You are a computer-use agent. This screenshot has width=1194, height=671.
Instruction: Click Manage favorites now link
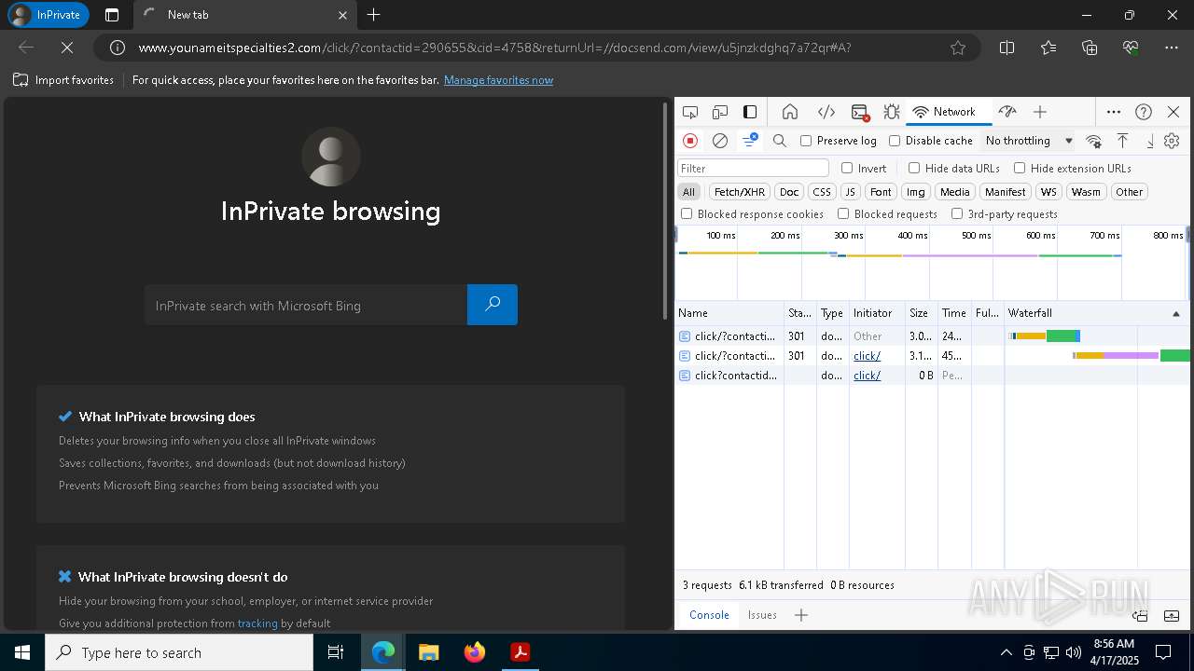498,80
